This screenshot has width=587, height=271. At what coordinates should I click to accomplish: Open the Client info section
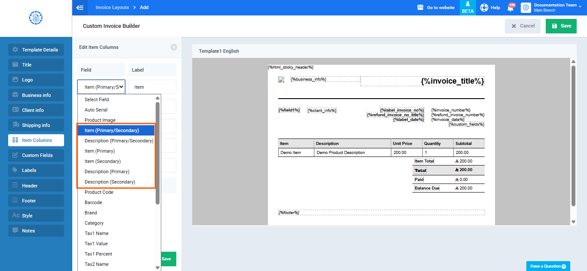(36, 110)
